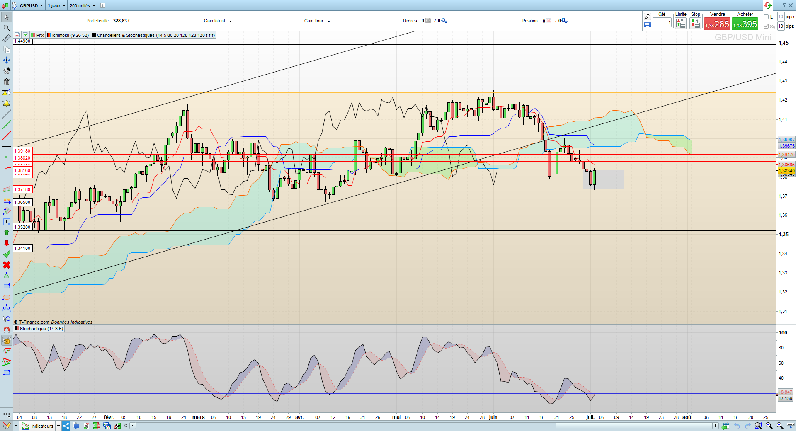Open the trash delete-objects tool

coord(7,82)
